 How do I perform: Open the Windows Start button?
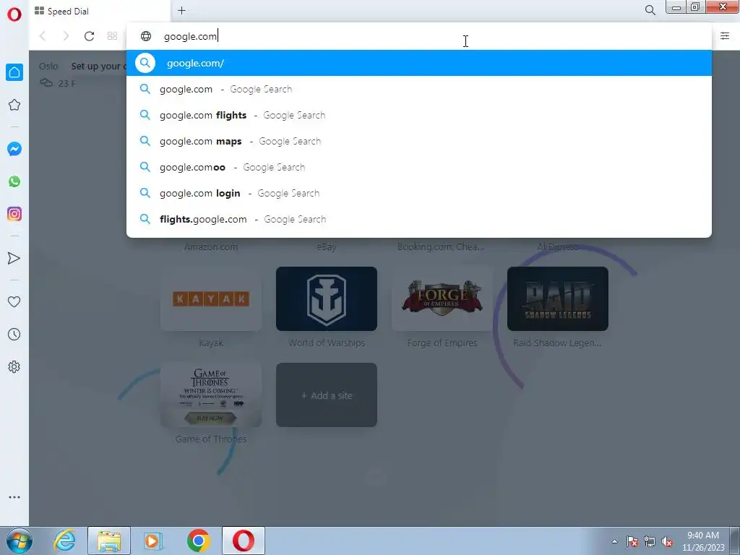[x=19, y=541]
